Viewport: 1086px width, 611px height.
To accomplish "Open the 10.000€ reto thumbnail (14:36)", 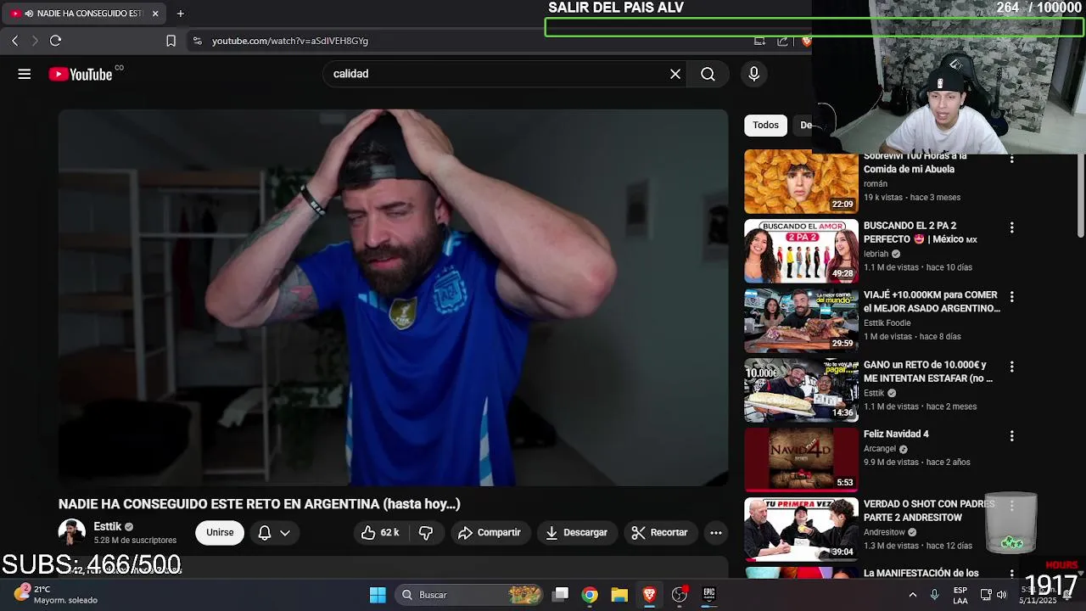I will (x=802, y=390).
